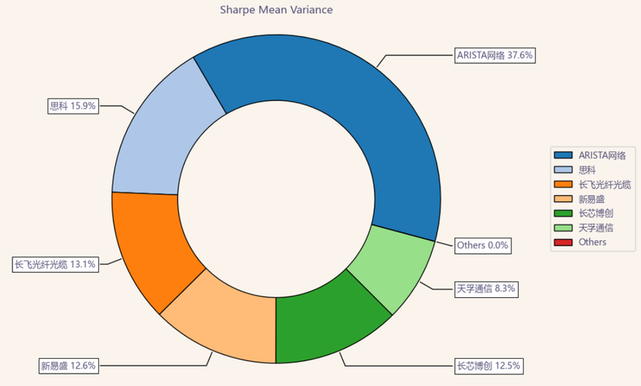
Task: Click the dark blue ARISTA网络 legend swatch
Action: [563, 155]
